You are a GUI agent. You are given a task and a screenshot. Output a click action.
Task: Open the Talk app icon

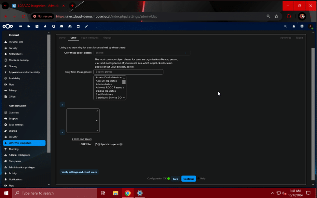pos(54,26)
